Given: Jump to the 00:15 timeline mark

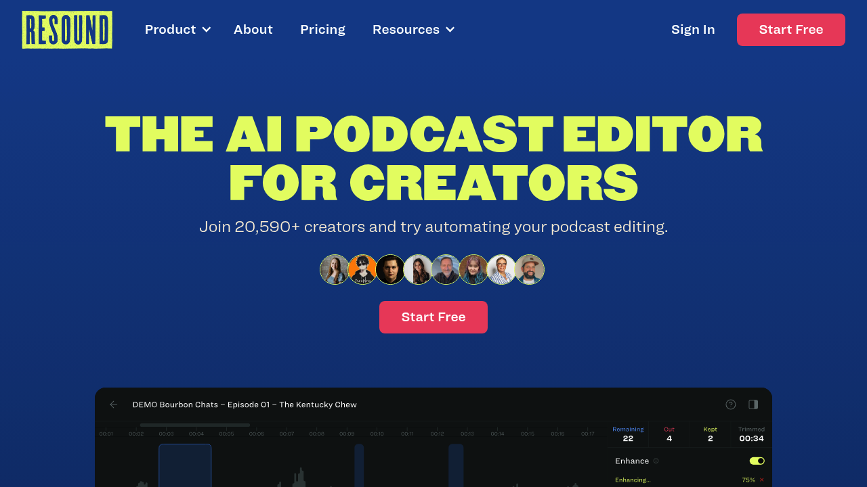Looking at the screenshot, I should click(x=528, y=434).
